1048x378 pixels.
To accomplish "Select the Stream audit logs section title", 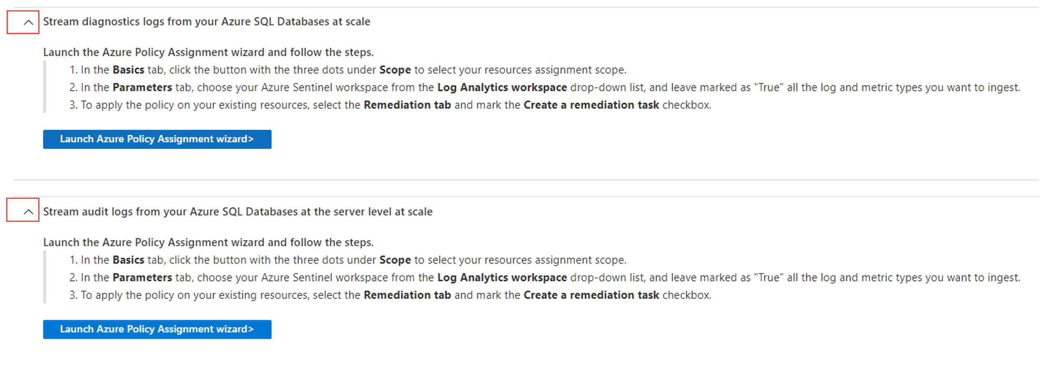I will (238, 211).
